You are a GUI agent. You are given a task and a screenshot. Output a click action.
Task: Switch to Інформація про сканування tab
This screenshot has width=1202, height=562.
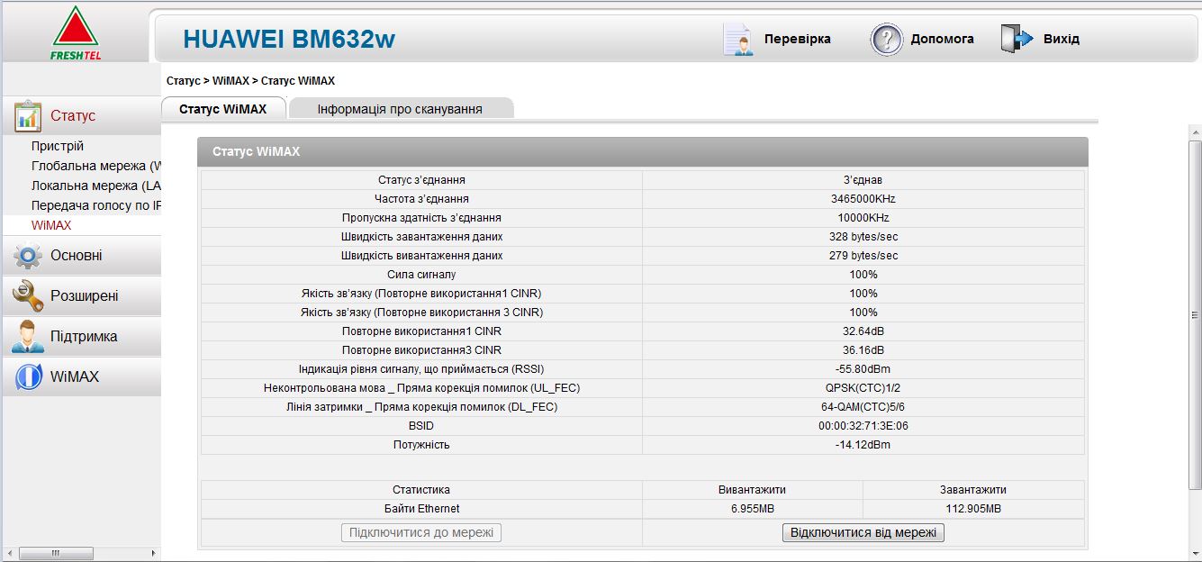[x=401, y=109]
